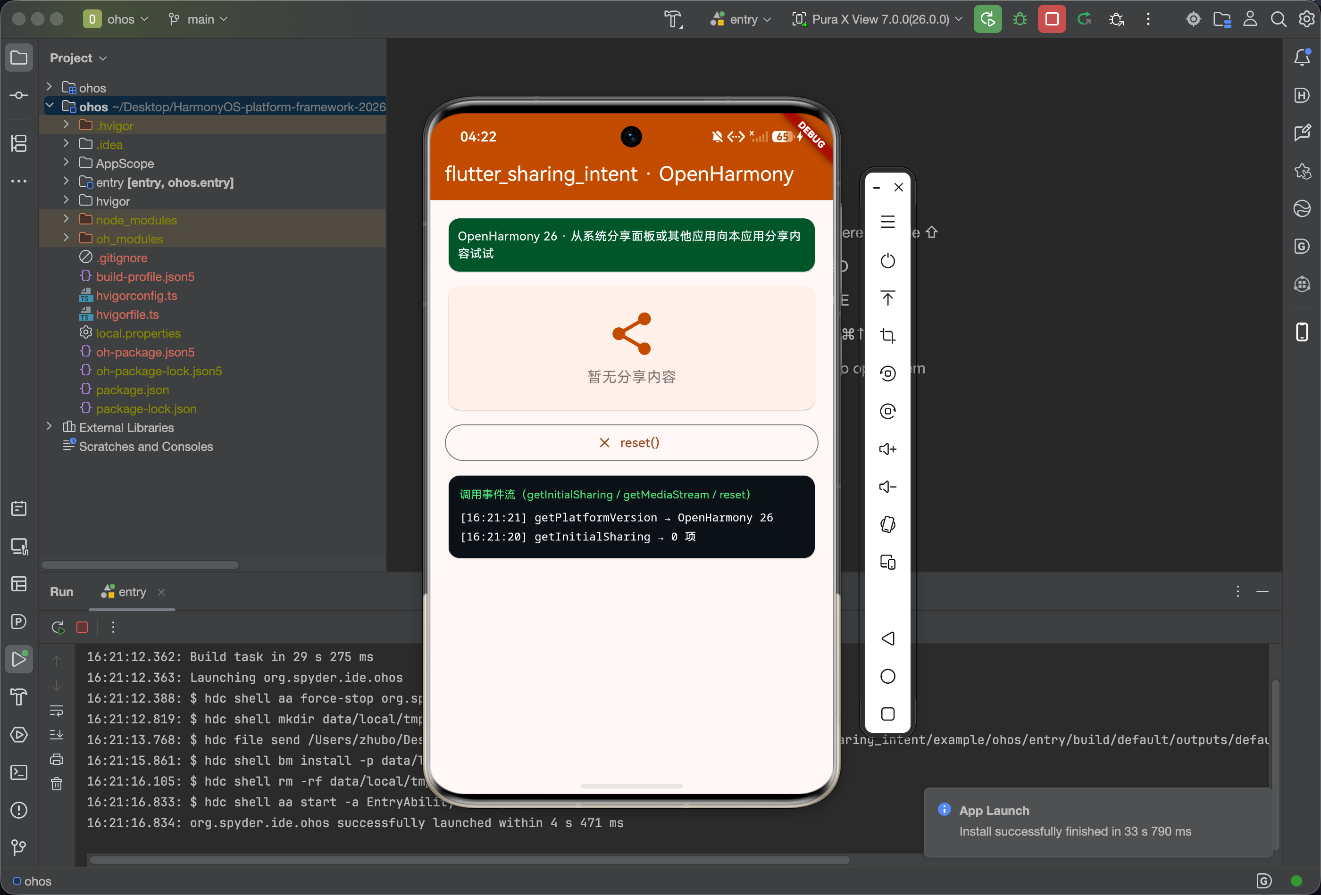
Task: Click the Debug bug icon in toolbar
Action: [x=1020, y=19]
